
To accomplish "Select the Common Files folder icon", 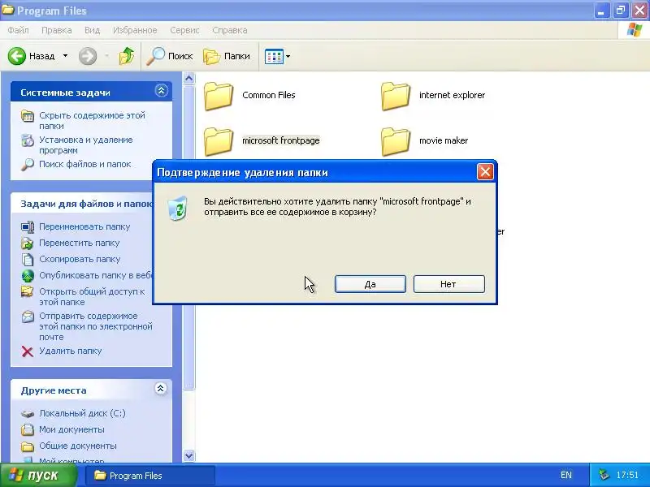I will (x=219, y=96).
